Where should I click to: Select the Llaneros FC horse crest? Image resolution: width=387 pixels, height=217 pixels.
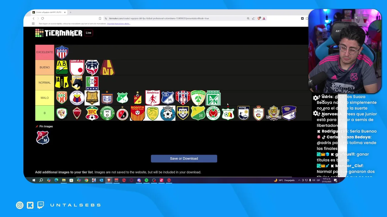(x=77, y=82)
